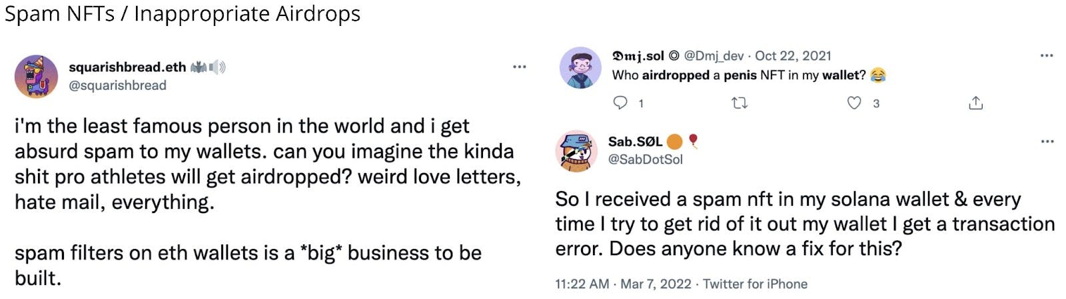The height and width of the screenshot is (299, 1066).
Task: Click the Dmj.sol display name
Action: point(638,55)
